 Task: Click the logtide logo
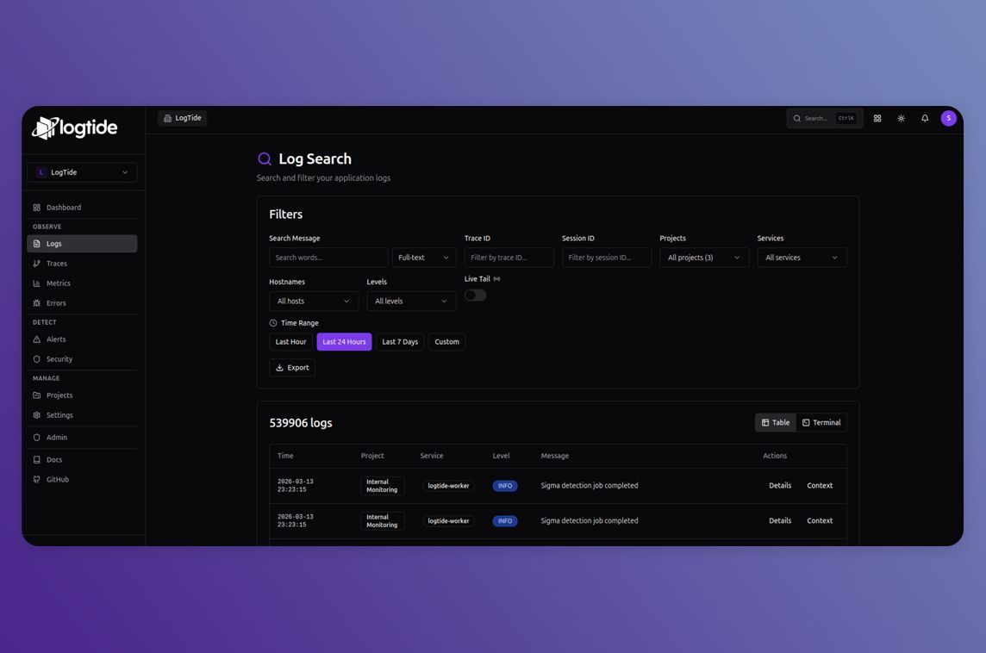pos(75,128)
